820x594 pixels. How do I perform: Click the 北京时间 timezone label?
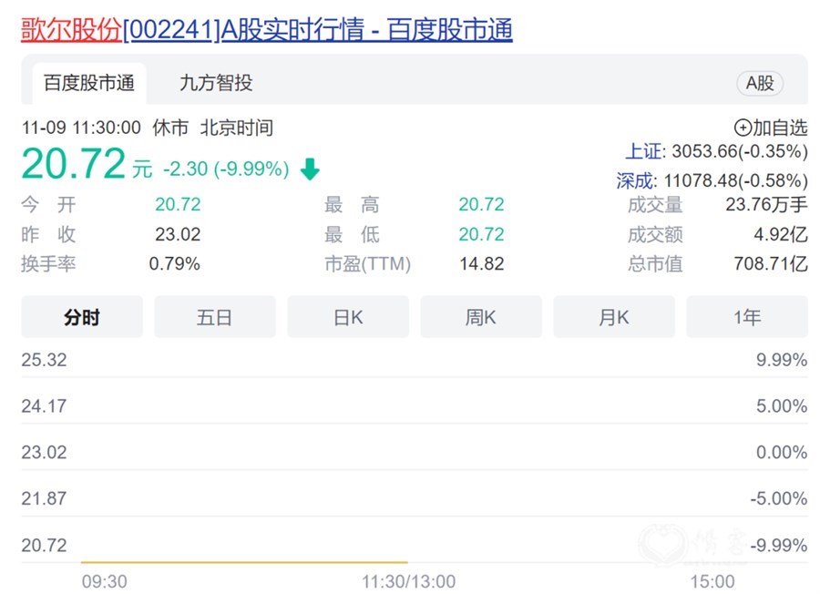(x=237, y=128)
